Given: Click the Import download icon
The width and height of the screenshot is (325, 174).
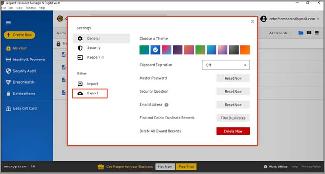Looking at the screenshot, I should [x=80, y=84].
